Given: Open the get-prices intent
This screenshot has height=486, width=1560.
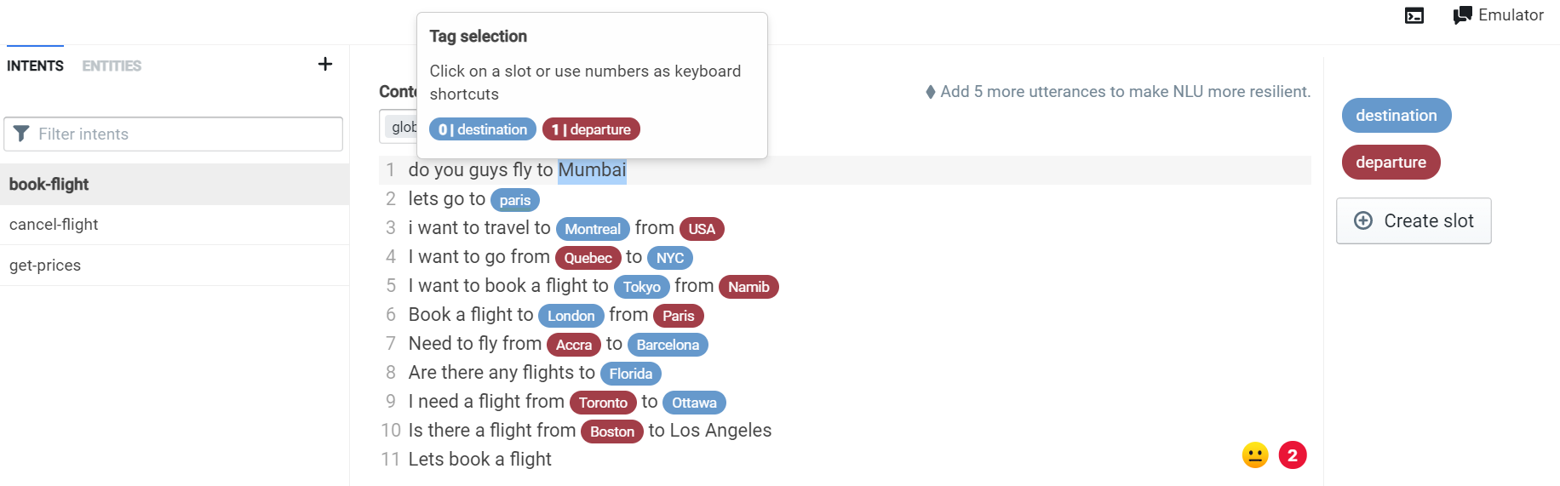Looking at the screenshot, I should coord(45,266).
